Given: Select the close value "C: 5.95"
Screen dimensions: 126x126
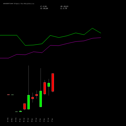Looking at the screenshot, I should point(44,7).
